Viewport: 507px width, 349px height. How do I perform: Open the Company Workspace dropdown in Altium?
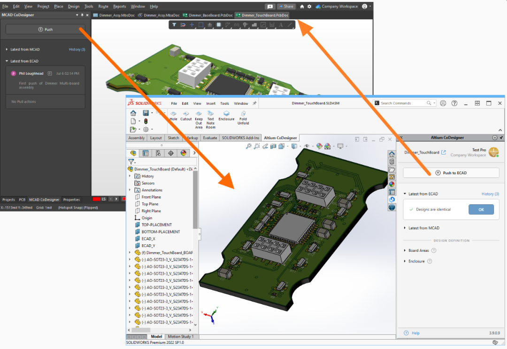click(337, 7)
